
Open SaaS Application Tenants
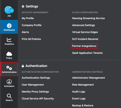click(x=87, y=53)
